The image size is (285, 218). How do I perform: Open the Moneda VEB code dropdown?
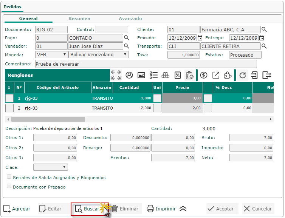coord(51,54)
